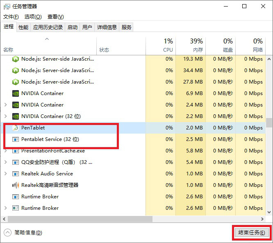Switch to the 详细信息 tab
This screenshot has height=243, width=273.
pos(107,27)
